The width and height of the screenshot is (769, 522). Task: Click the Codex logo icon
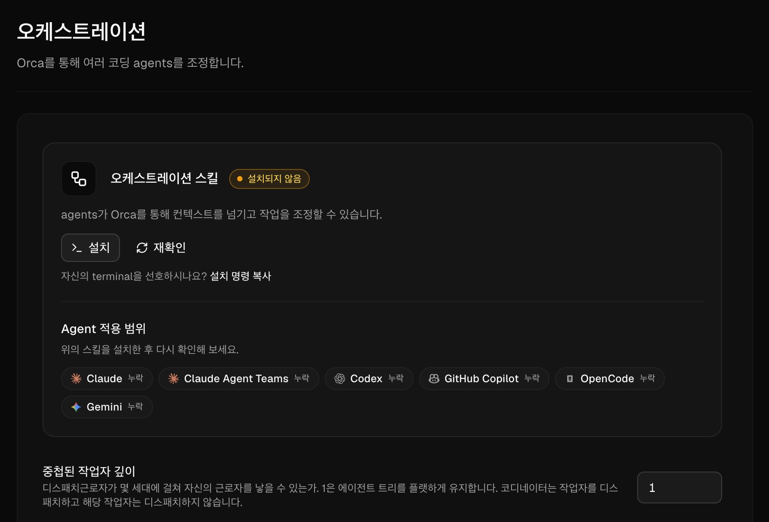[x=340, y=379]
